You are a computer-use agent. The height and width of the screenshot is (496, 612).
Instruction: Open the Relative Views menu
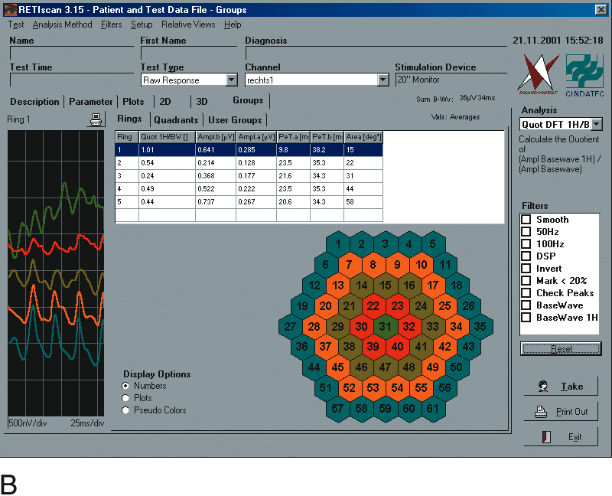coord(188,24)
